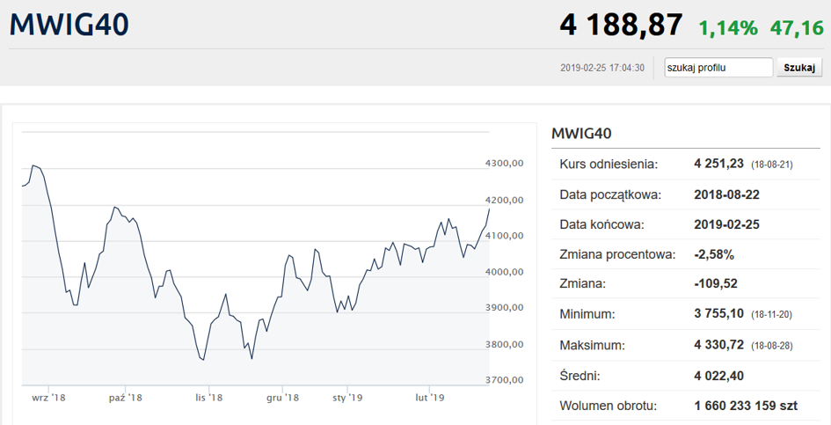The width and height of the screenshot is (831, 425).
Task: Click the 'szukaj profilu' search field
Action: click(718, 68)
